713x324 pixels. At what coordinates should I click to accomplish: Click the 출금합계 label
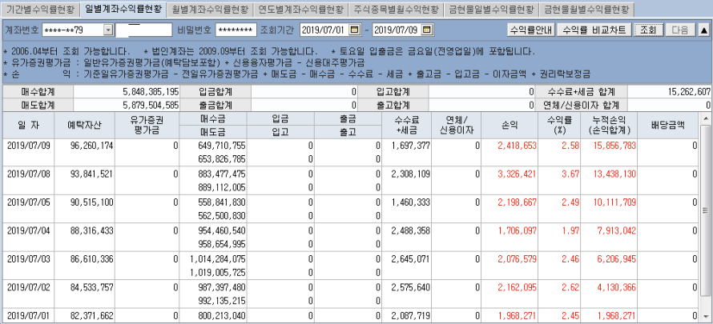click(x=216, y=106)
